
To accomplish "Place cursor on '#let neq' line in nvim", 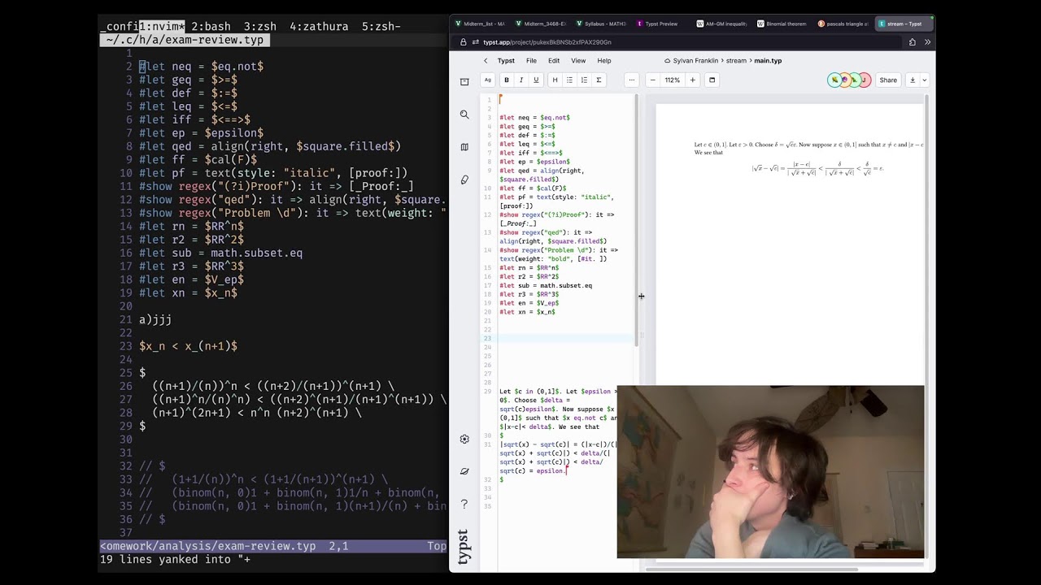I will 201,67.
